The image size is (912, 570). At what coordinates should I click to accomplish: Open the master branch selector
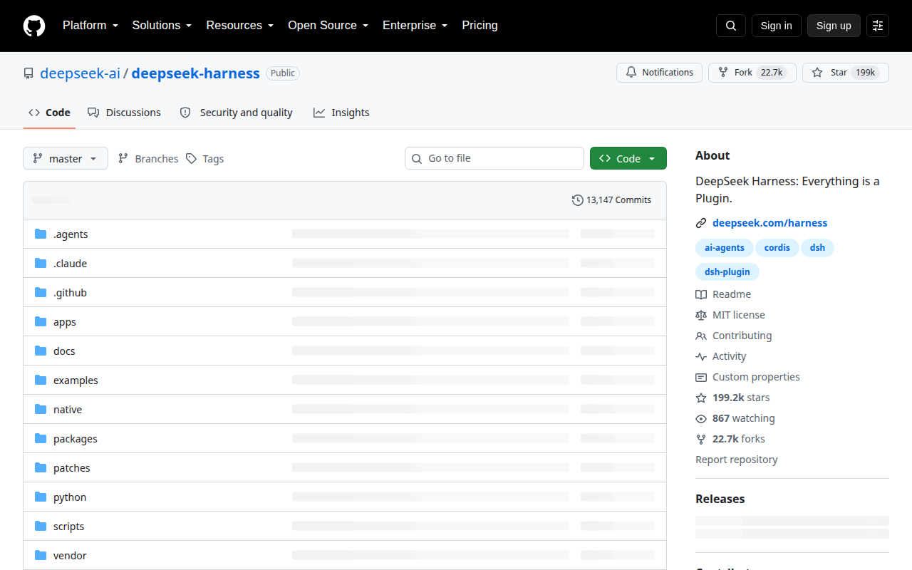pos(66,158)
